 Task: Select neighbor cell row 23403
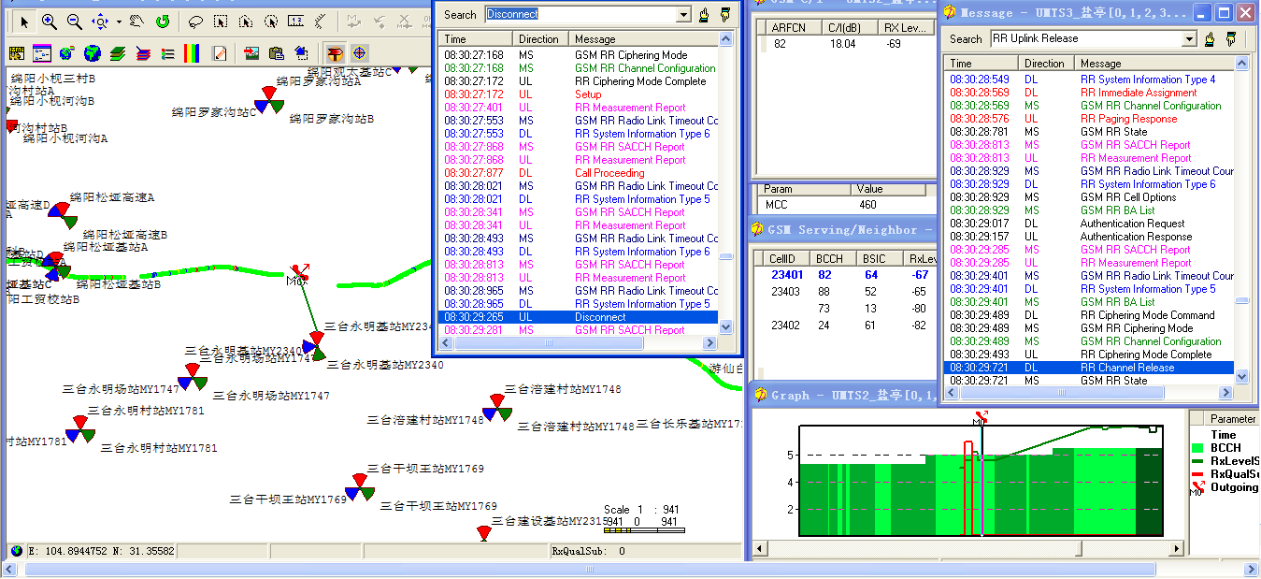pyautogui.click(x=846, y=292)
